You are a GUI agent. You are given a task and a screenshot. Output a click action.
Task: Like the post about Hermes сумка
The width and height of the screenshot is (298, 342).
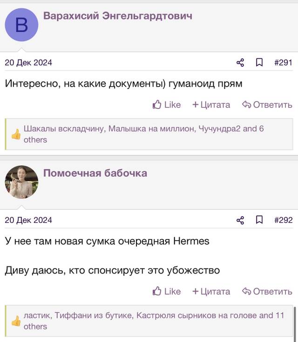point(167,291)
